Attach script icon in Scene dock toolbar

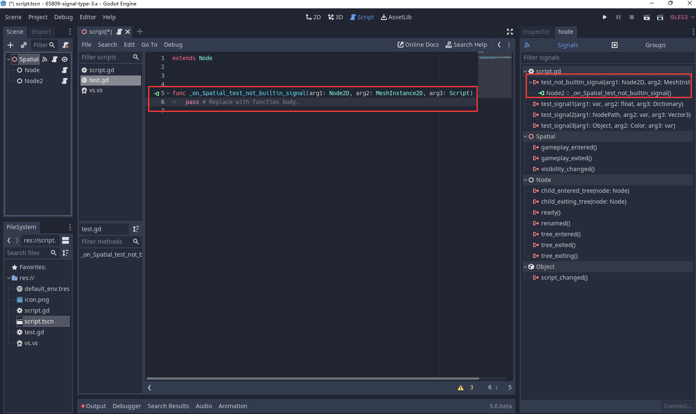tap(66, 45)
